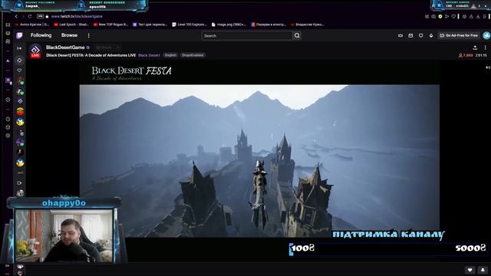
Task: Click the camera snapshot icon in browser toolbar
Action: pos(433,16)
